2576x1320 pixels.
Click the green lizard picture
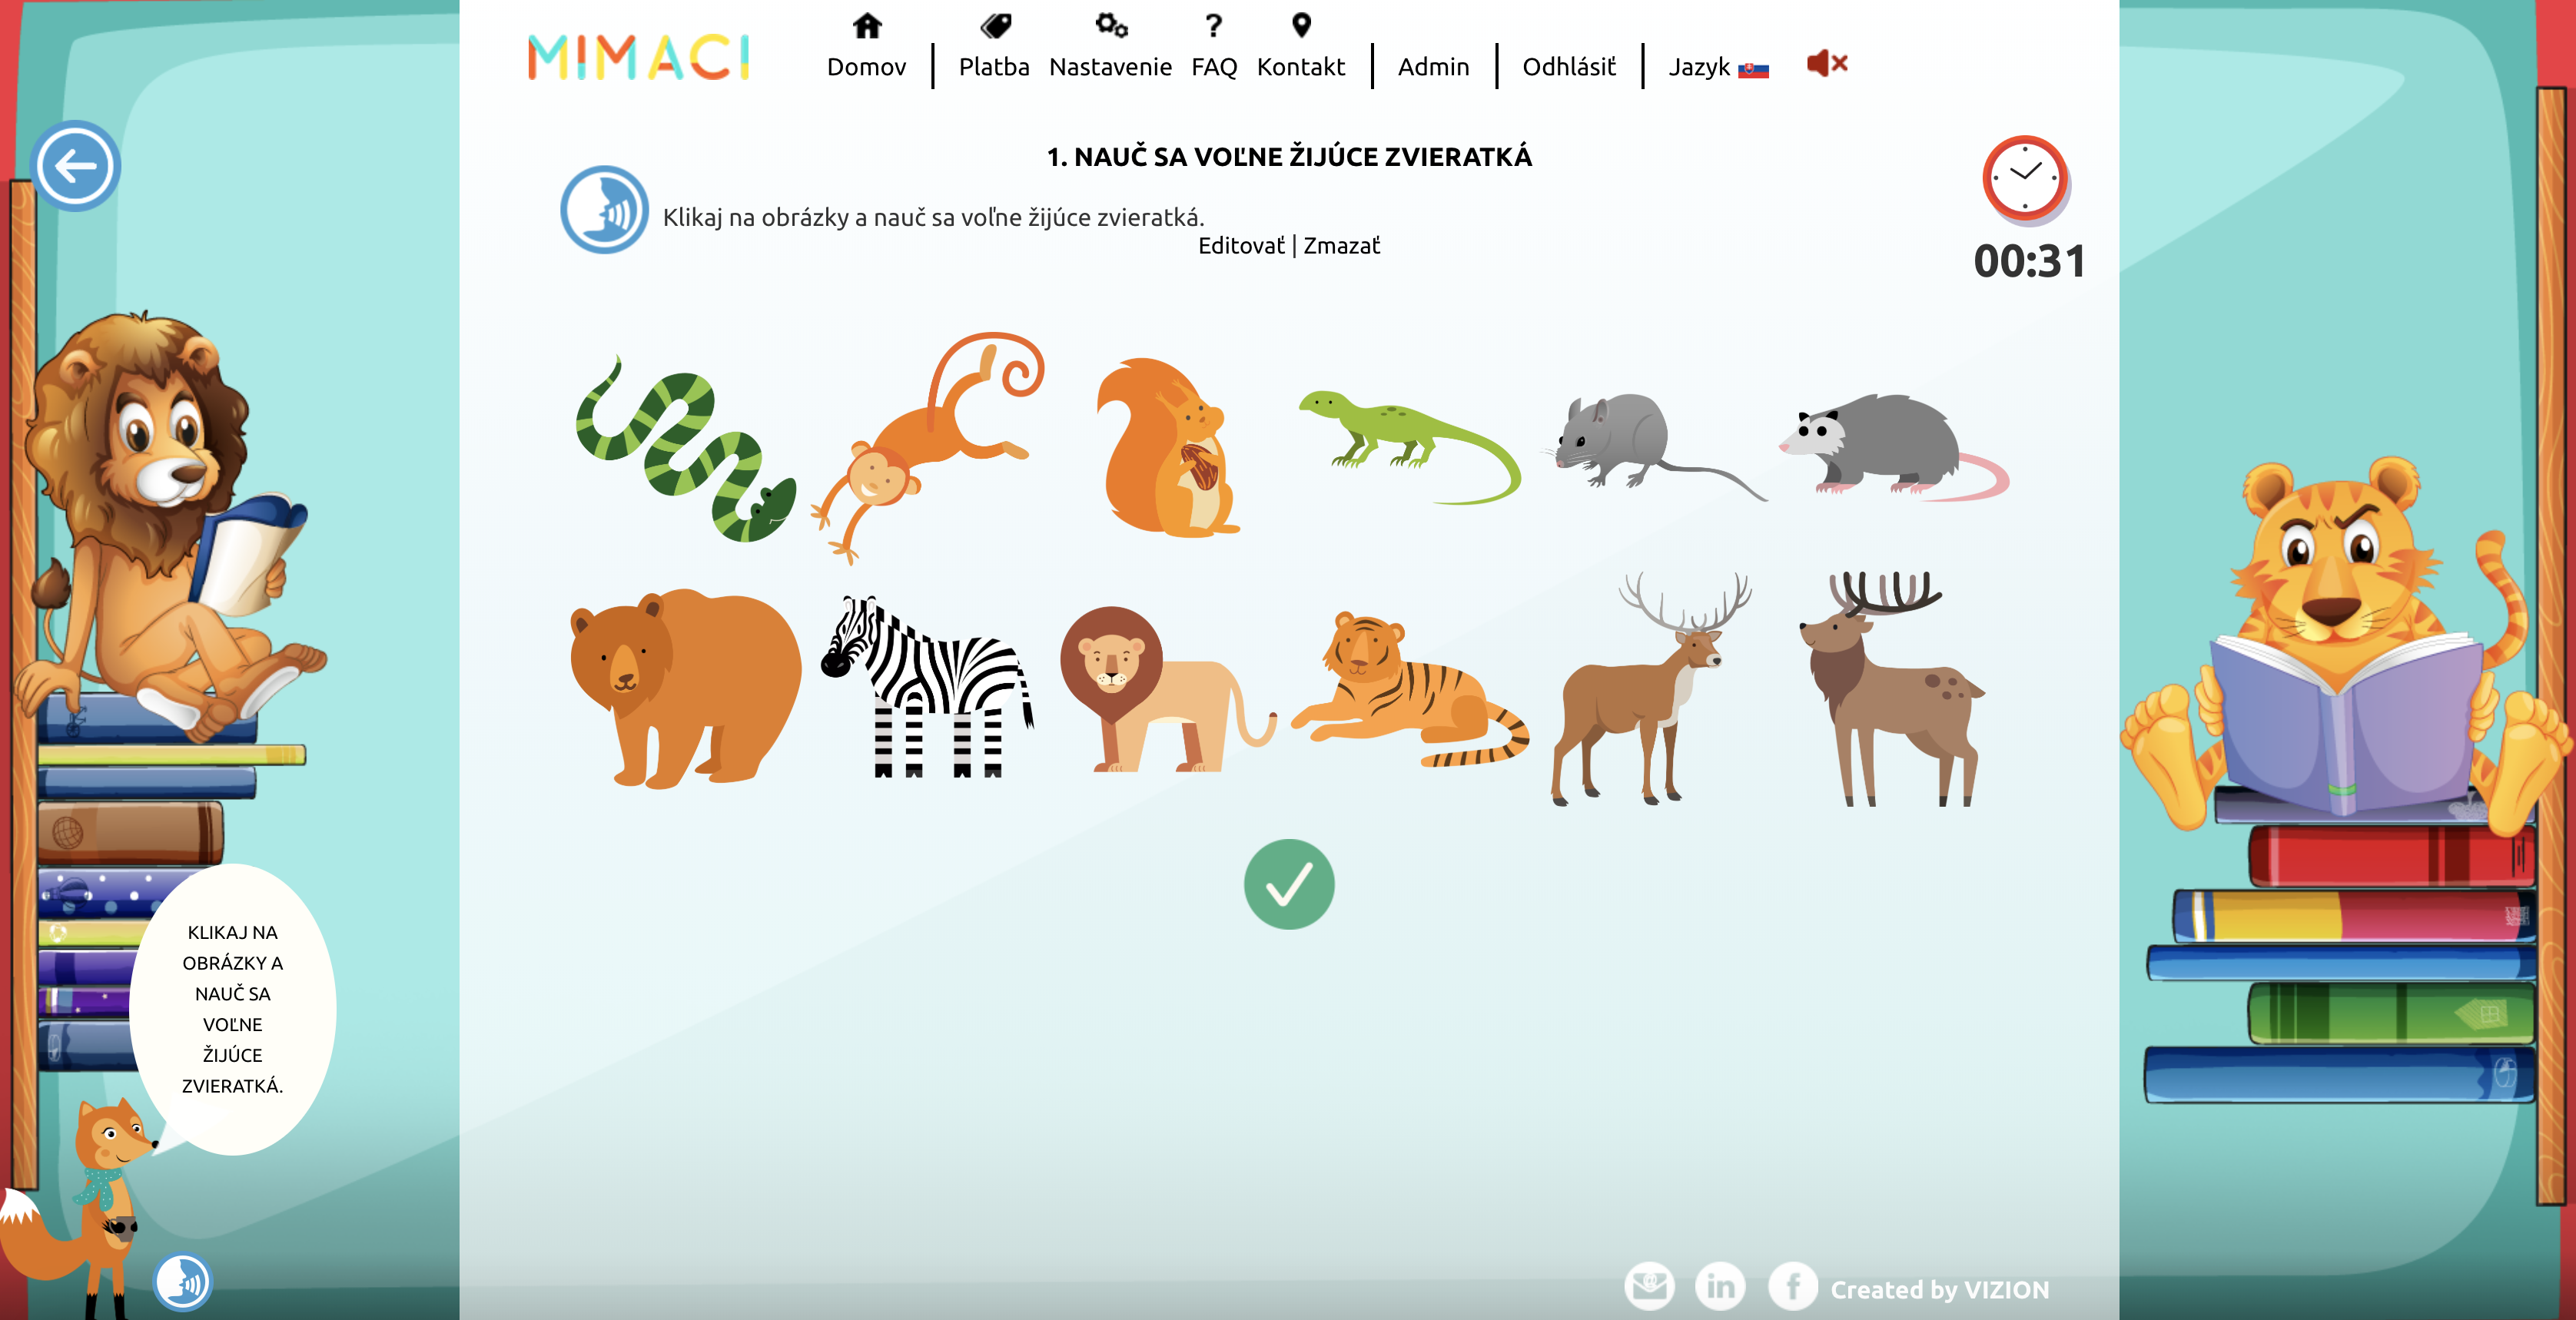(x=1410, y=447)
